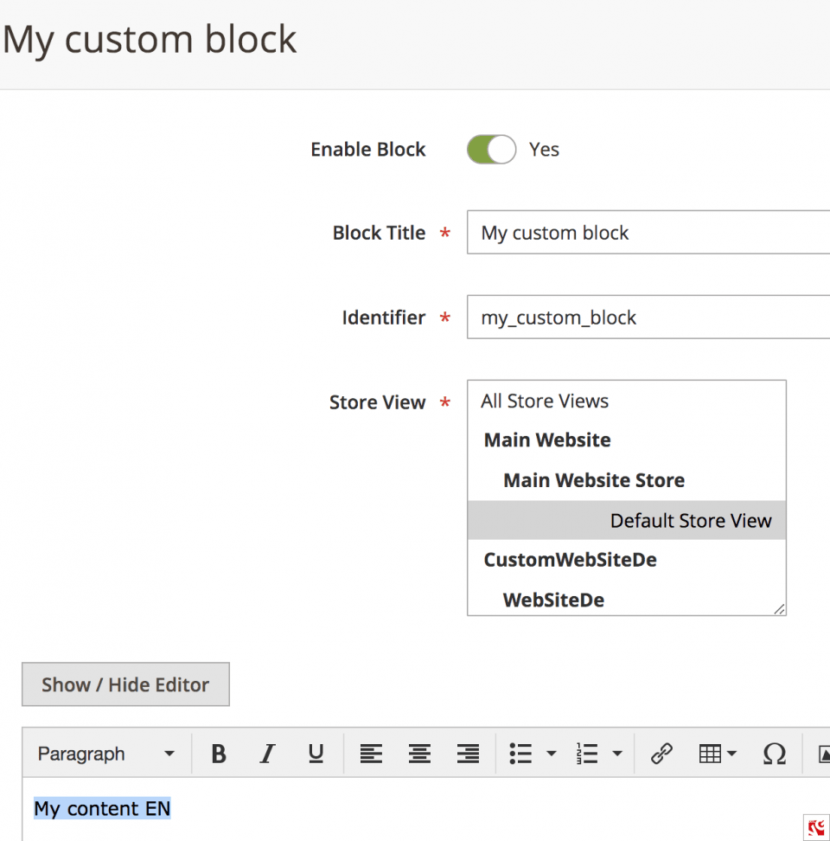Center the selected text

[419, 754]
